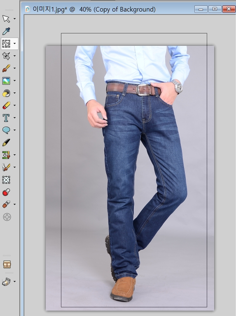The height and width of the screenshot is (316, 236).
Task: Close the 이미지1.jpg image window
Action: coord(229,9)
